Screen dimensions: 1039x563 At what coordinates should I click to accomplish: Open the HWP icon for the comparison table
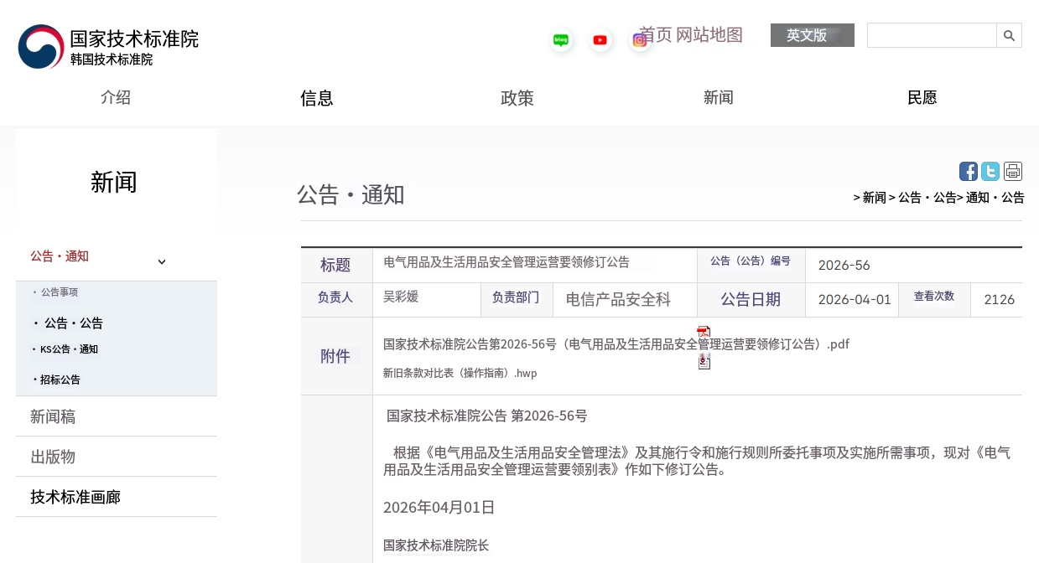pyautogui.click(x=704, y=361)
